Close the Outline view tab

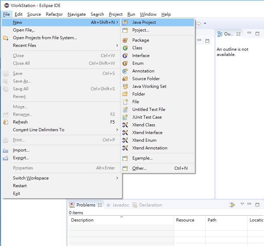click(x=238, y=34)
